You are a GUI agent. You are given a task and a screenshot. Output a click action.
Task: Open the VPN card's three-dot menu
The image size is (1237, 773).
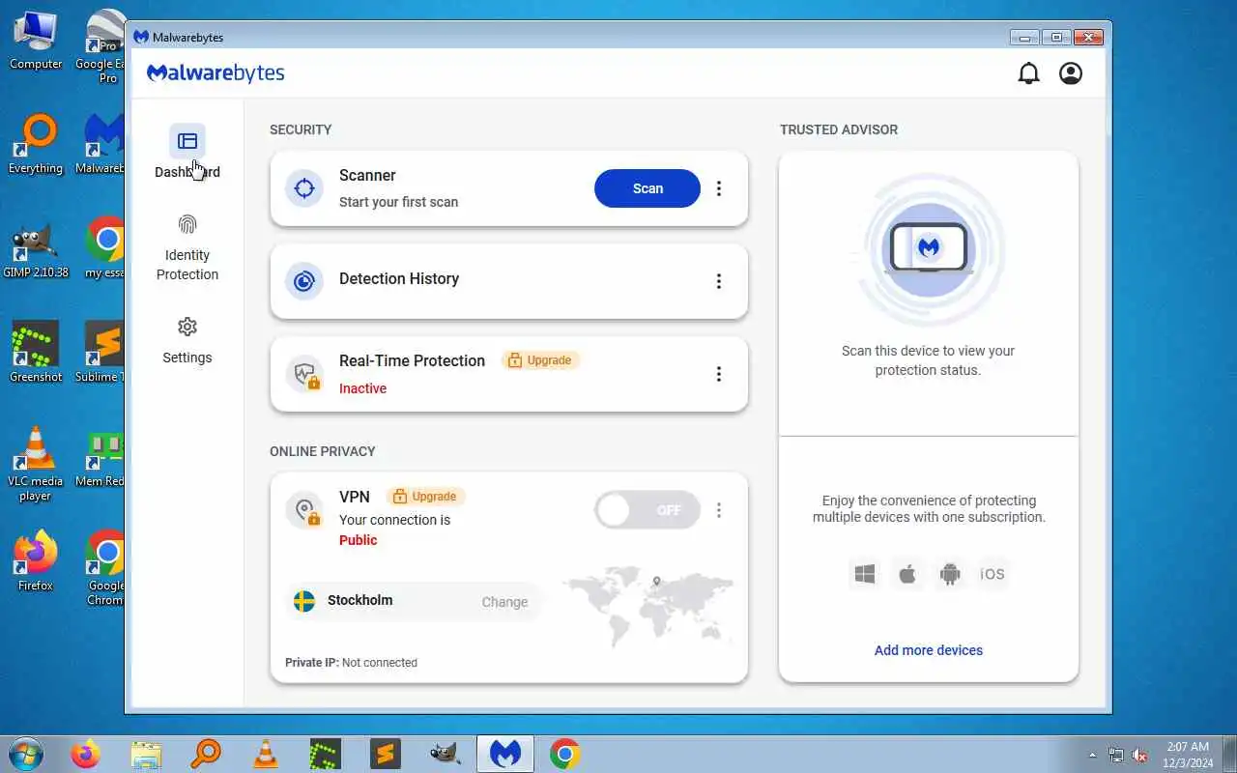[719, 510]
